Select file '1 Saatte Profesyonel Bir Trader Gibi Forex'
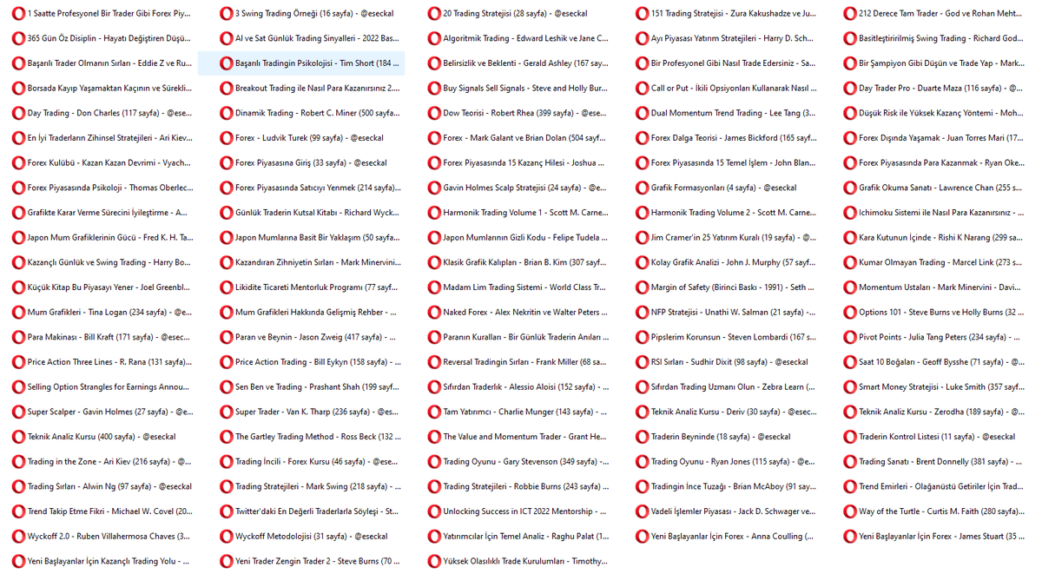The width and height of the screenshot is (1042, 574). point(109,14)
